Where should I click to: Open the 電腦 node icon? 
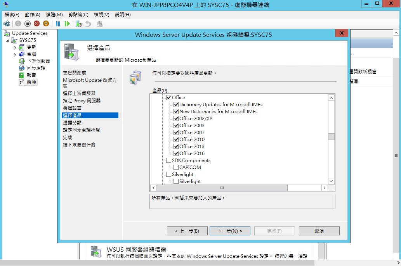pos(22,54)
